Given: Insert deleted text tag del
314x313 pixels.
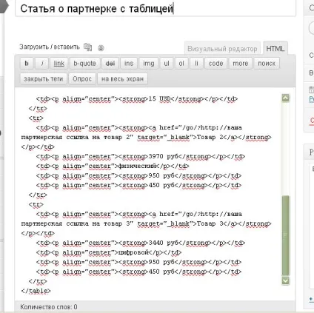Looking at the screenshot, I should coord(110,64).
